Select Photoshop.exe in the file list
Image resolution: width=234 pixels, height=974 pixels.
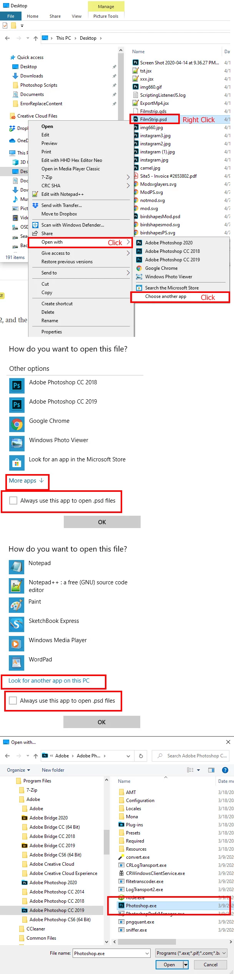(x=141, y=905)
